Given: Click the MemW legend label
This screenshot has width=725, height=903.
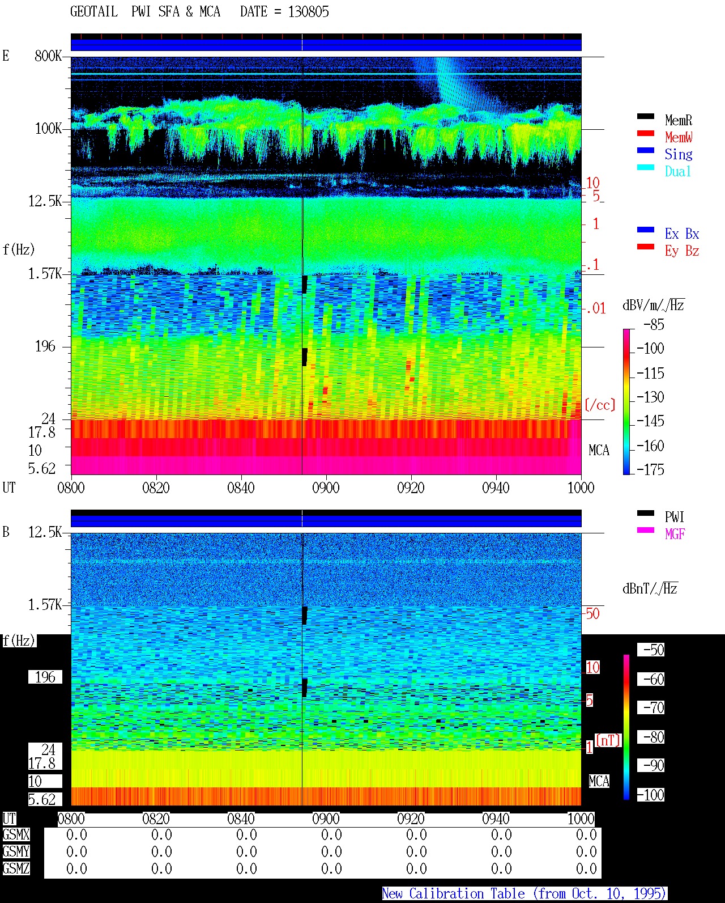Looking at the screenshot, I should [679, 137].
